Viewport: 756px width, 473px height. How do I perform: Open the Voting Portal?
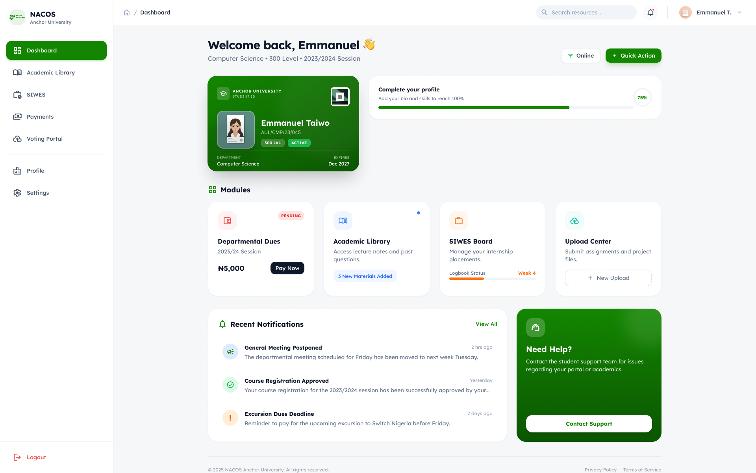tap(44, 139)
